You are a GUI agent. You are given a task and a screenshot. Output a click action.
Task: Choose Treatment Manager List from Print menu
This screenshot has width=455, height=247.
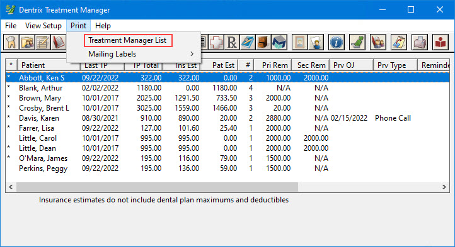128,40
